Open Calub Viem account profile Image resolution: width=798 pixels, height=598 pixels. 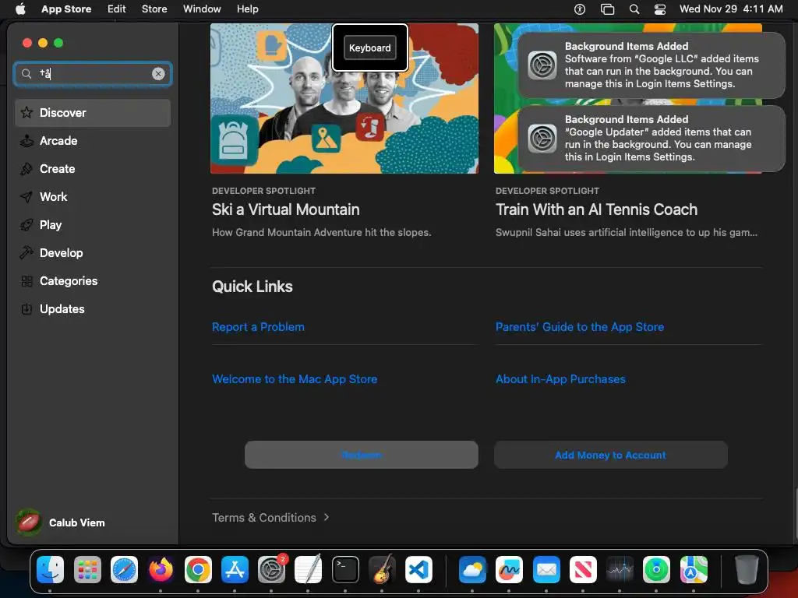pyautogui.click(x=61, y=522)
